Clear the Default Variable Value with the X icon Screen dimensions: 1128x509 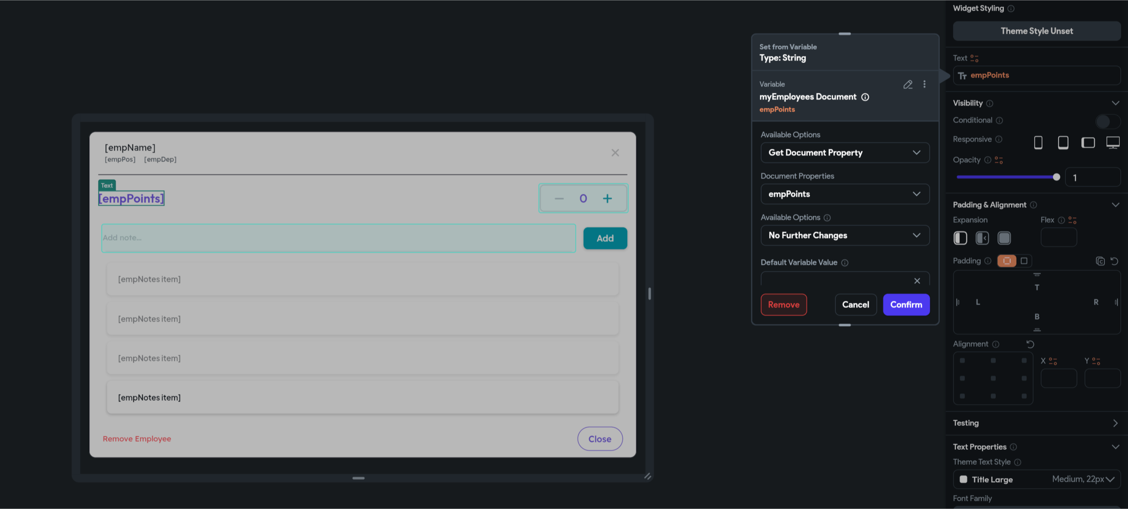(917, 280)
